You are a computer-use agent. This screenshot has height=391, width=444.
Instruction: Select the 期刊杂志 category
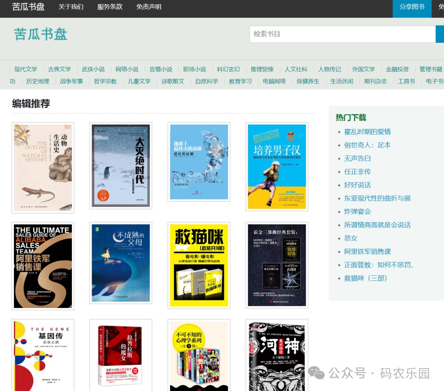tap(375, 81)
